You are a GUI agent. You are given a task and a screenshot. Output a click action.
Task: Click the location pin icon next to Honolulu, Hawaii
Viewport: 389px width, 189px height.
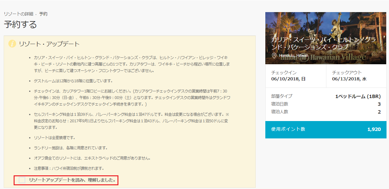click(x=274, y=56)
